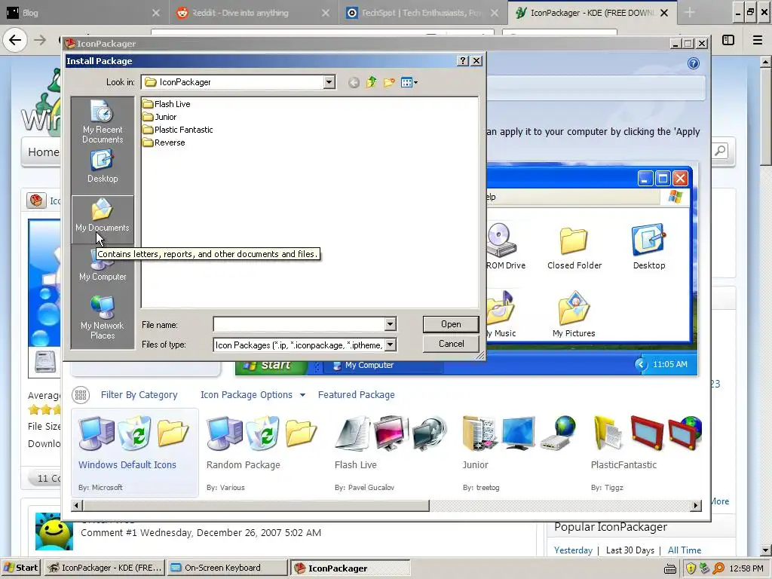Click Yesterday in Popular IconPackager
Screen dimensions: 772x579
[573, 550]
